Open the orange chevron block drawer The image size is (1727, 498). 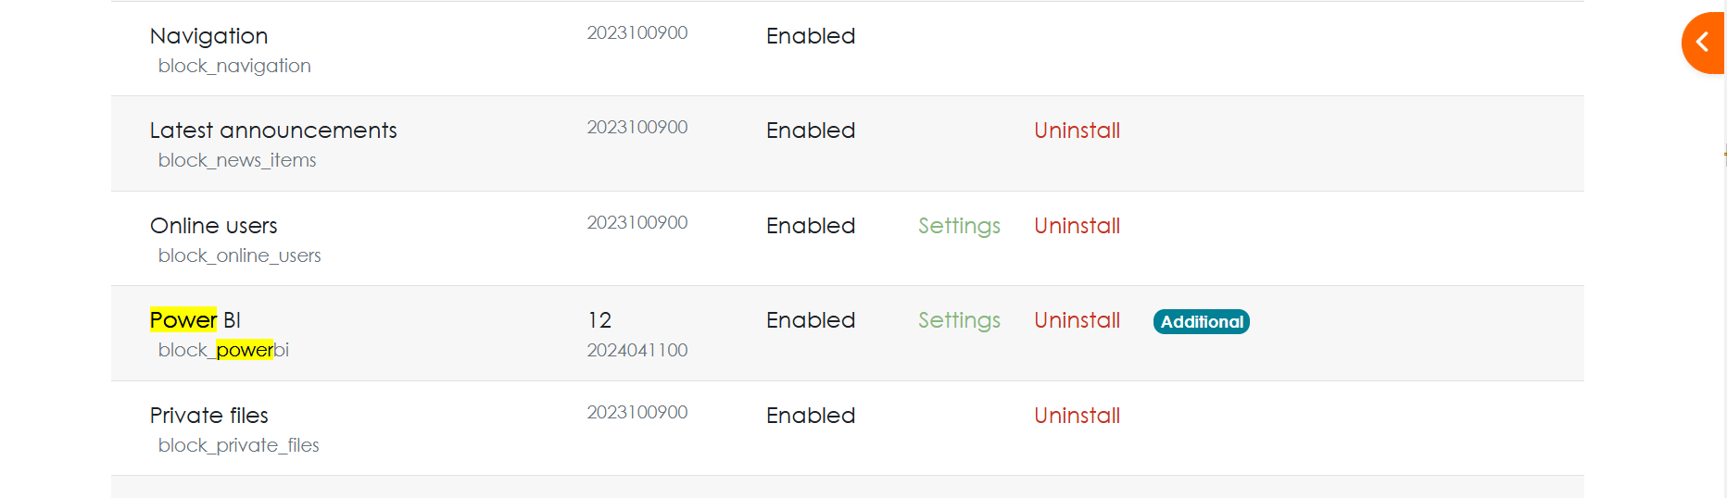1704,43
